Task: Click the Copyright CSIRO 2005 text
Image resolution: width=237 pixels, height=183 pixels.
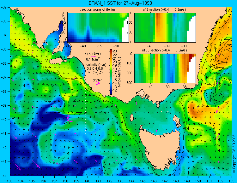Action: point(234,154)
